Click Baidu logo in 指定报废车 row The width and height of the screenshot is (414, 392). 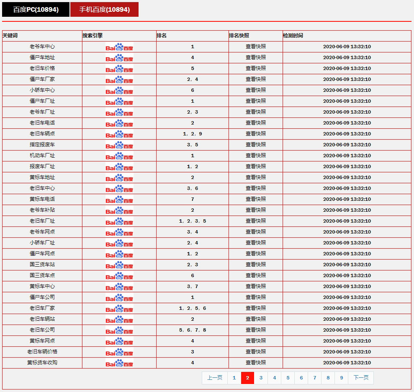(119, 145)
